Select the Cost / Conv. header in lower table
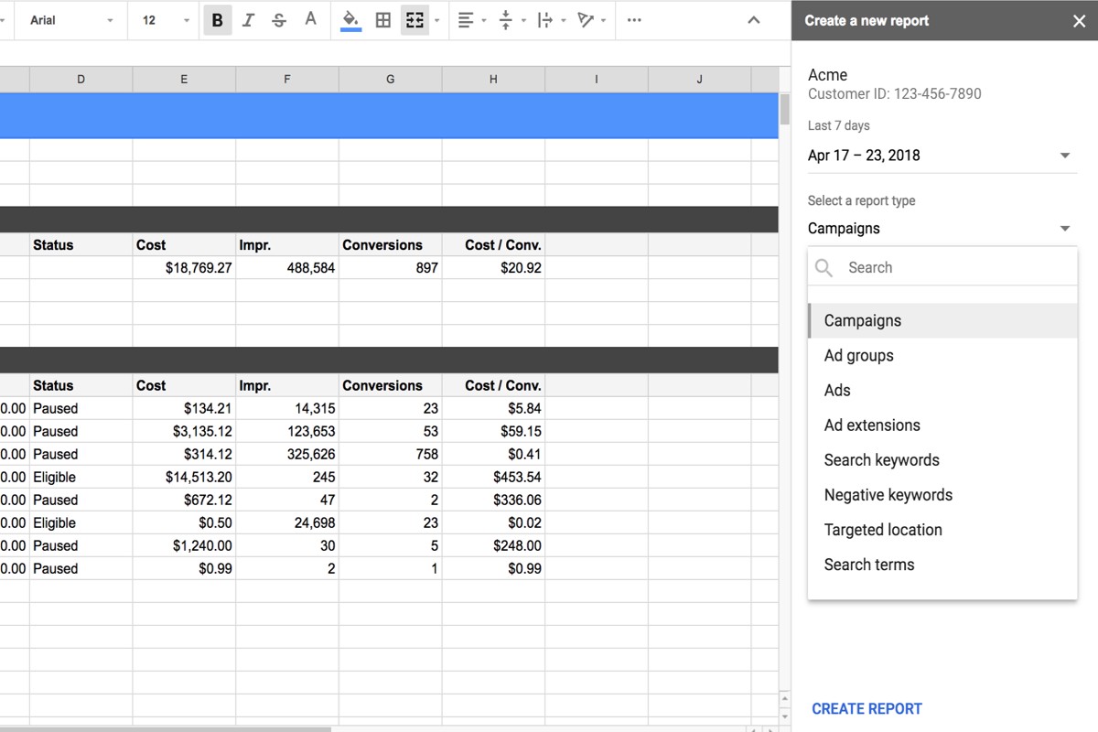This screenshot has width=1098, height=732. point(493,386)
